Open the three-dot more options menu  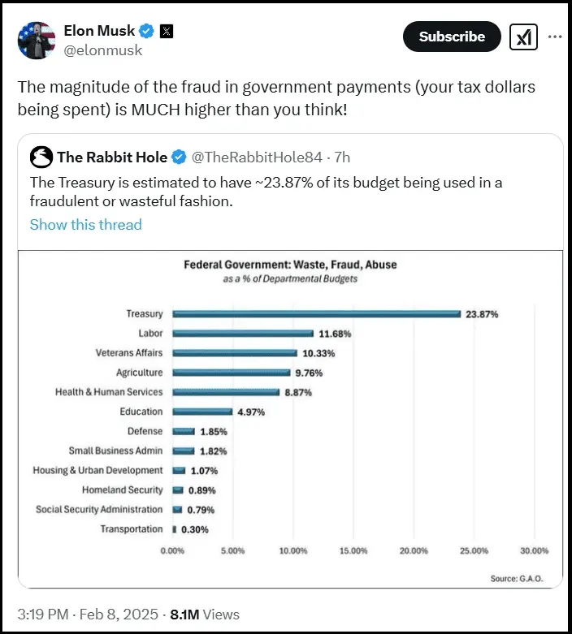click(555, 37)
